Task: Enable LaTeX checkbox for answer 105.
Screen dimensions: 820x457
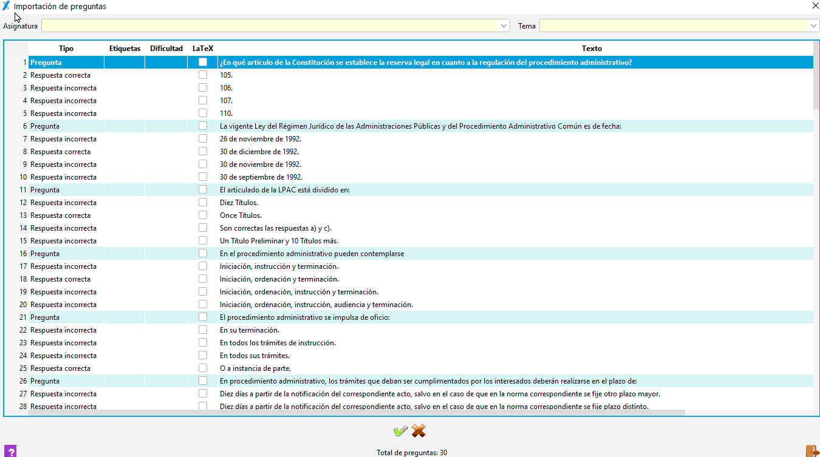Action: click(203, 75)
